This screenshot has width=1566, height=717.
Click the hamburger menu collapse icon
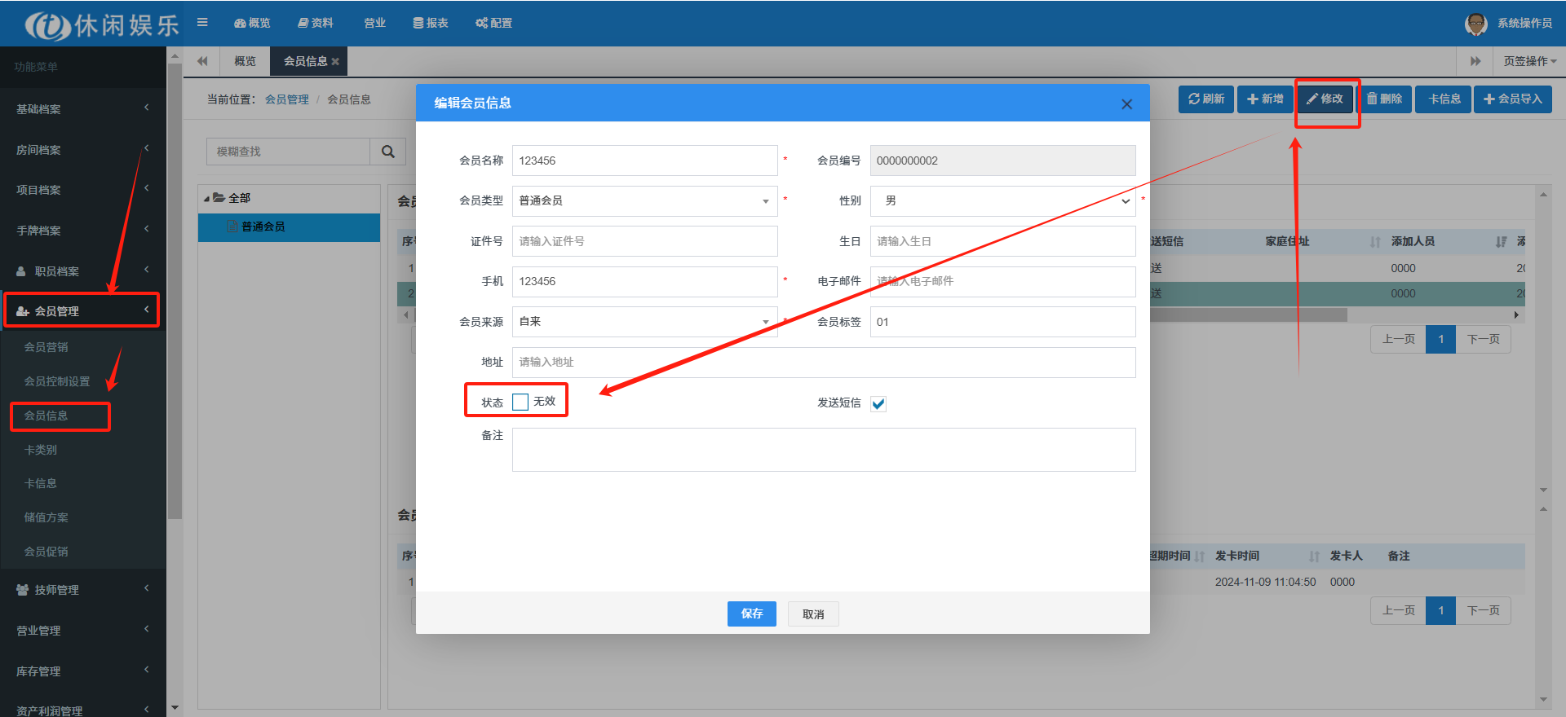pyautogui.click(x=202, y=23)
